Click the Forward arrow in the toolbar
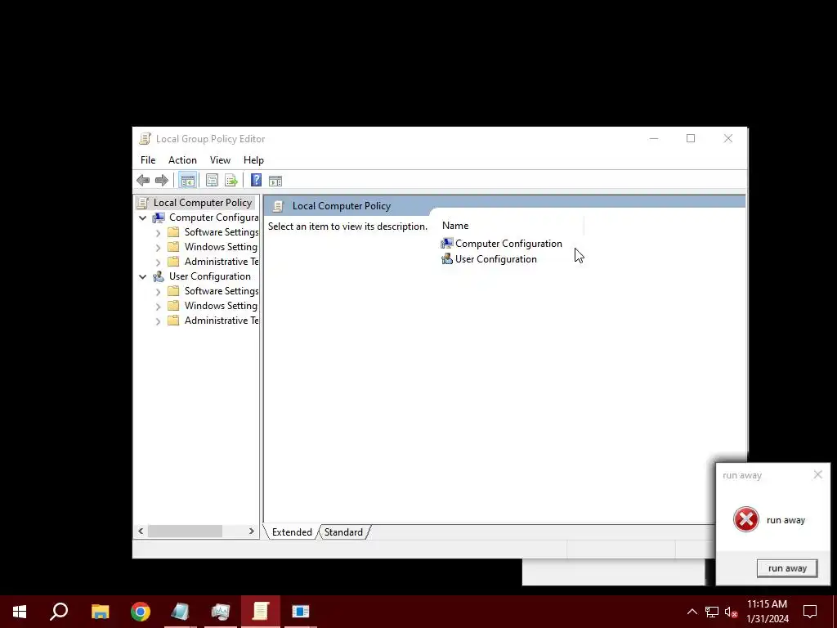This screenshot has height=628, width=837. (x=162, y=181)
